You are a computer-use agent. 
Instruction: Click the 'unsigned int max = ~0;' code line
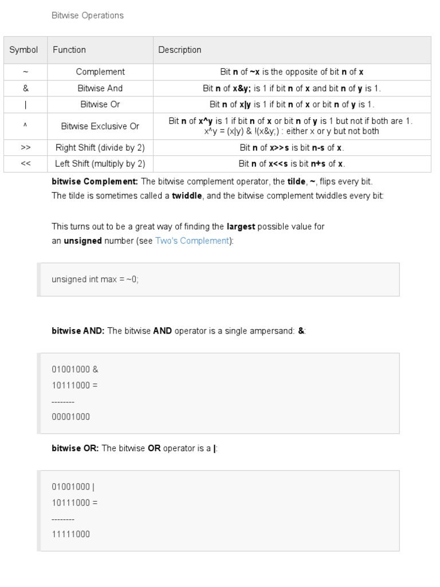coord(95,280)
